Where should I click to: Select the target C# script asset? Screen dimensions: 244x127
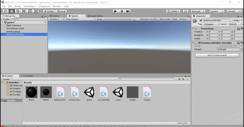[147, 92]
